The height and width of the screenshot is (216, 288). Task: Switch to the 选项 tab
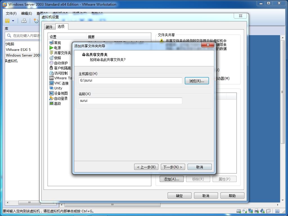(x=61, y=26)
